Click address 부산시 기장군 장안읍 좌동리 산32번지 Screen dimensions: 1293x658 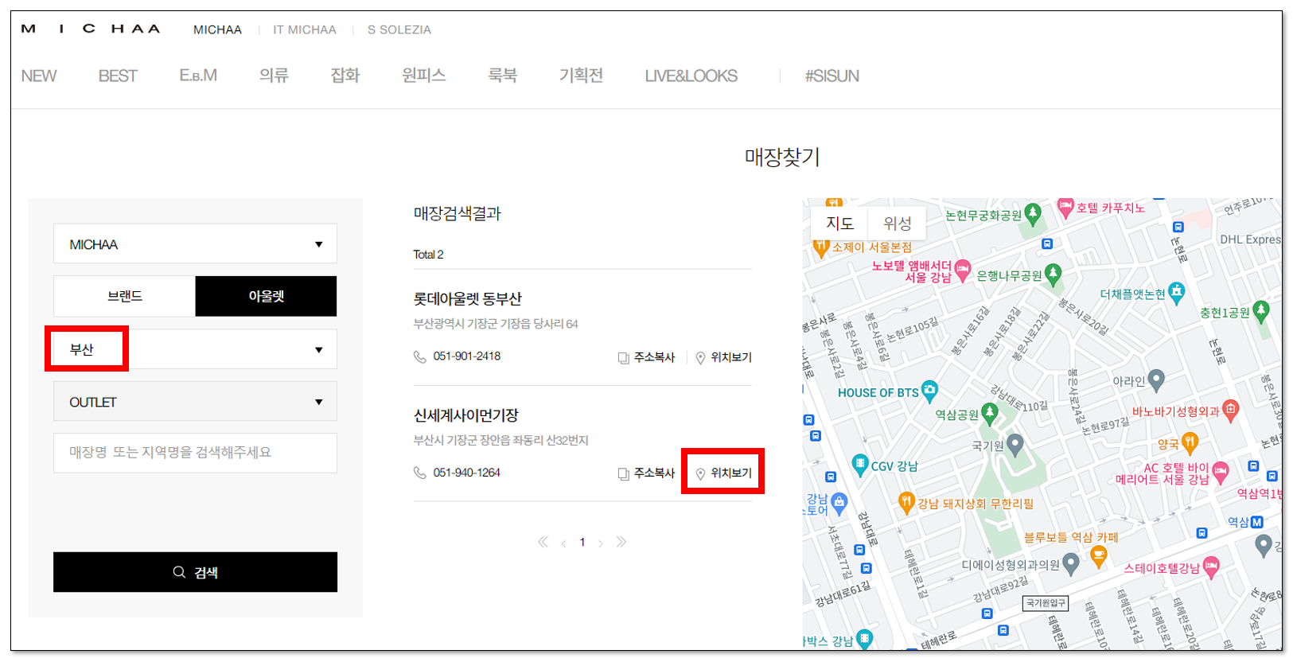coord(500,440)
